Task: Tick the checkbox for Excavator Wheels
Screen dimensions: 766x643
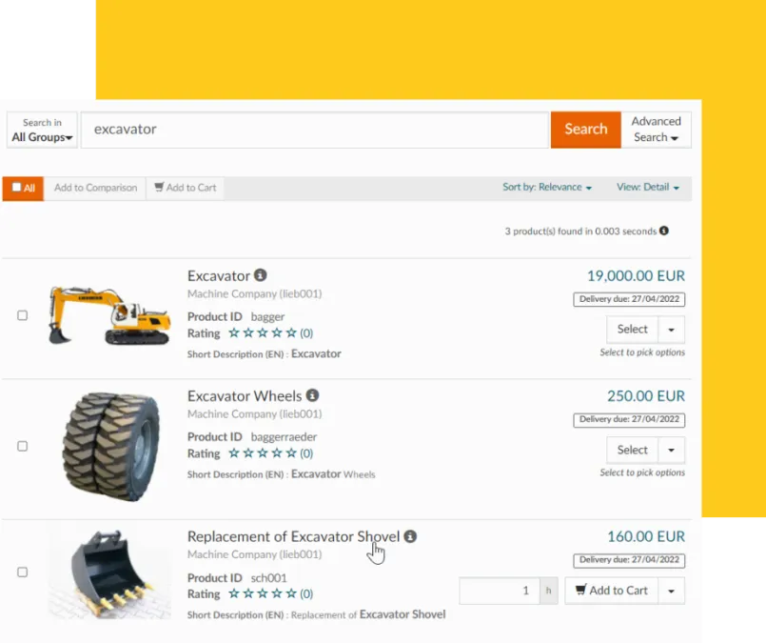Action: (23, 446)
